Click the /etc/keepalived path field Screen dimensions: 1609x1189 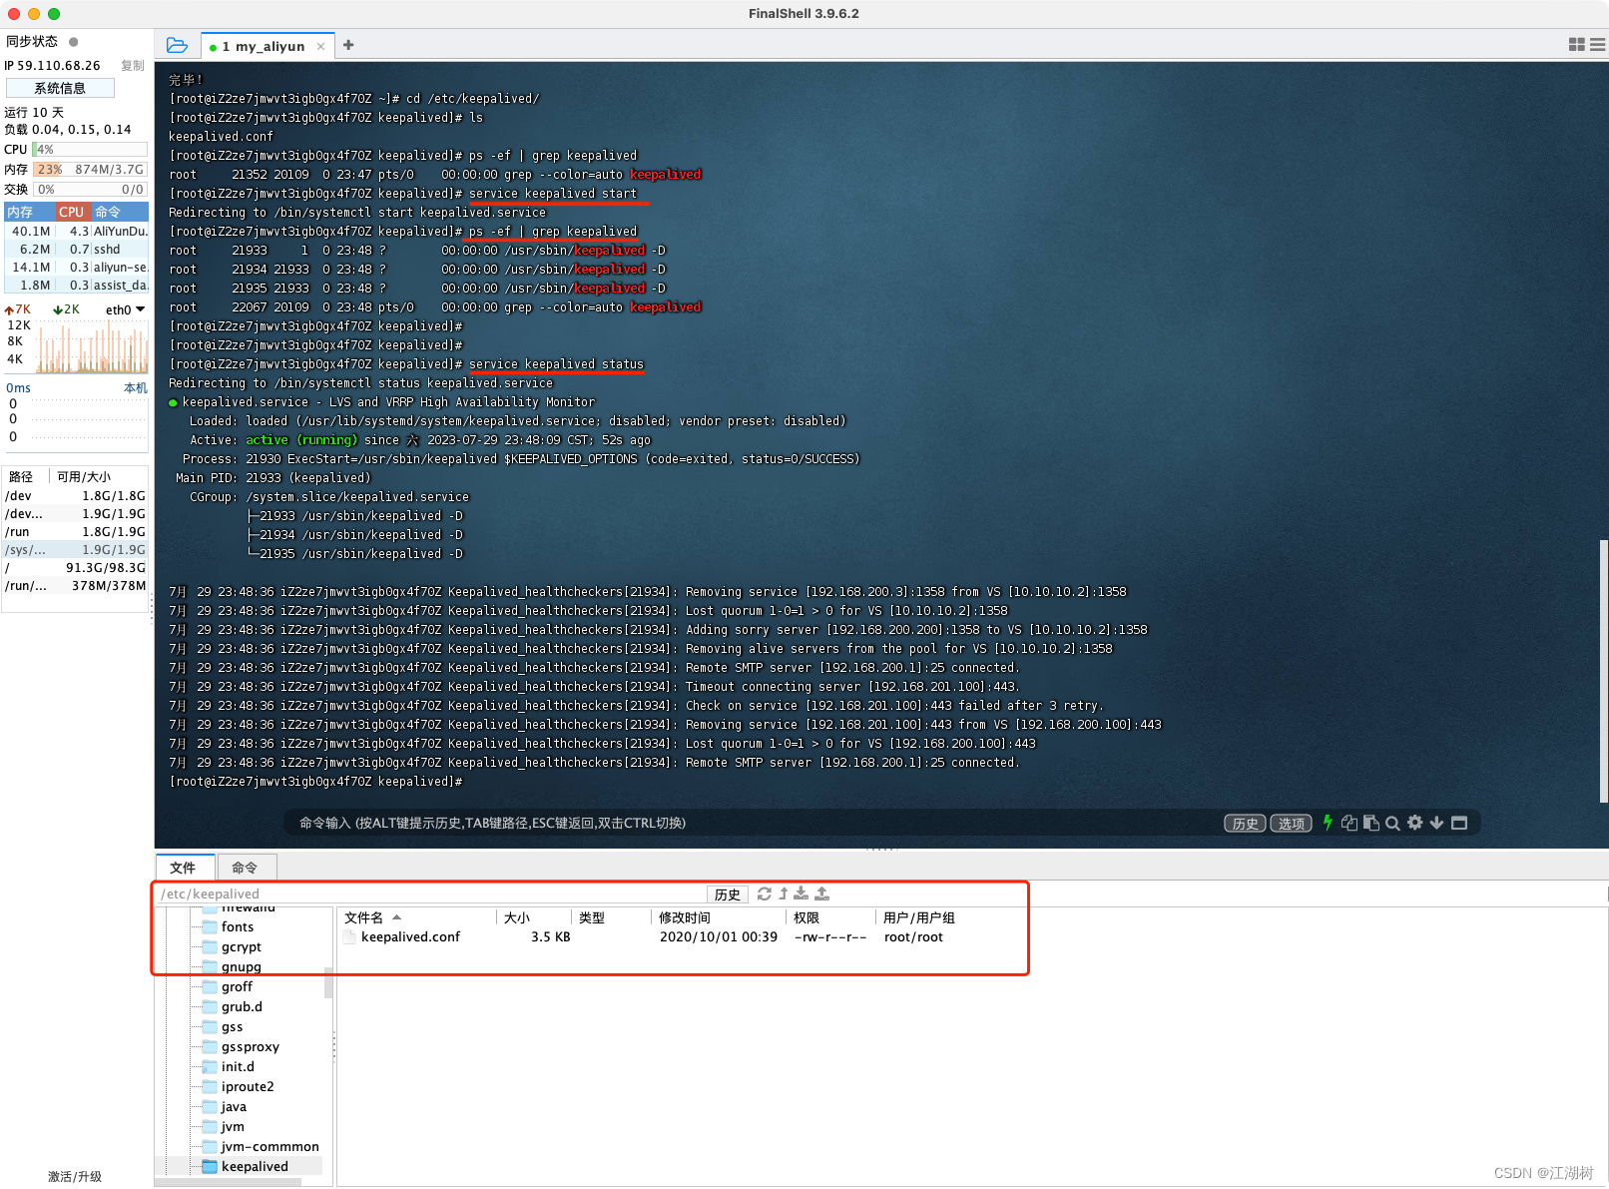pos(431,893)
